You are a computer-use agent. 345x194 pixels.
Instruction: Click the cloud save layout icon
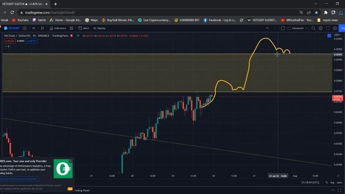coord(289,28)
